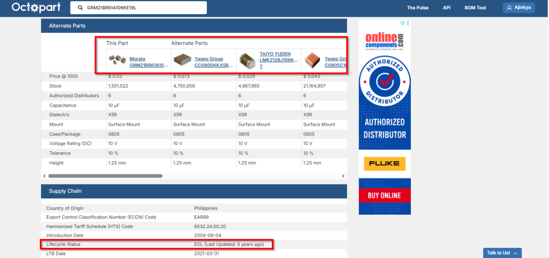
Task: Open the Yageo Group C0805C10... link
Action: click(x=336, y=62)
